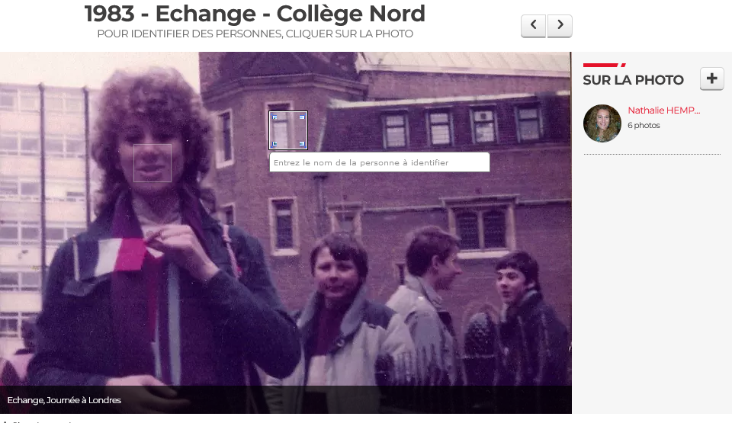Grab the bottom-left handle of tag box
This screenshot has height=423, width=732.
click(274, 144)
